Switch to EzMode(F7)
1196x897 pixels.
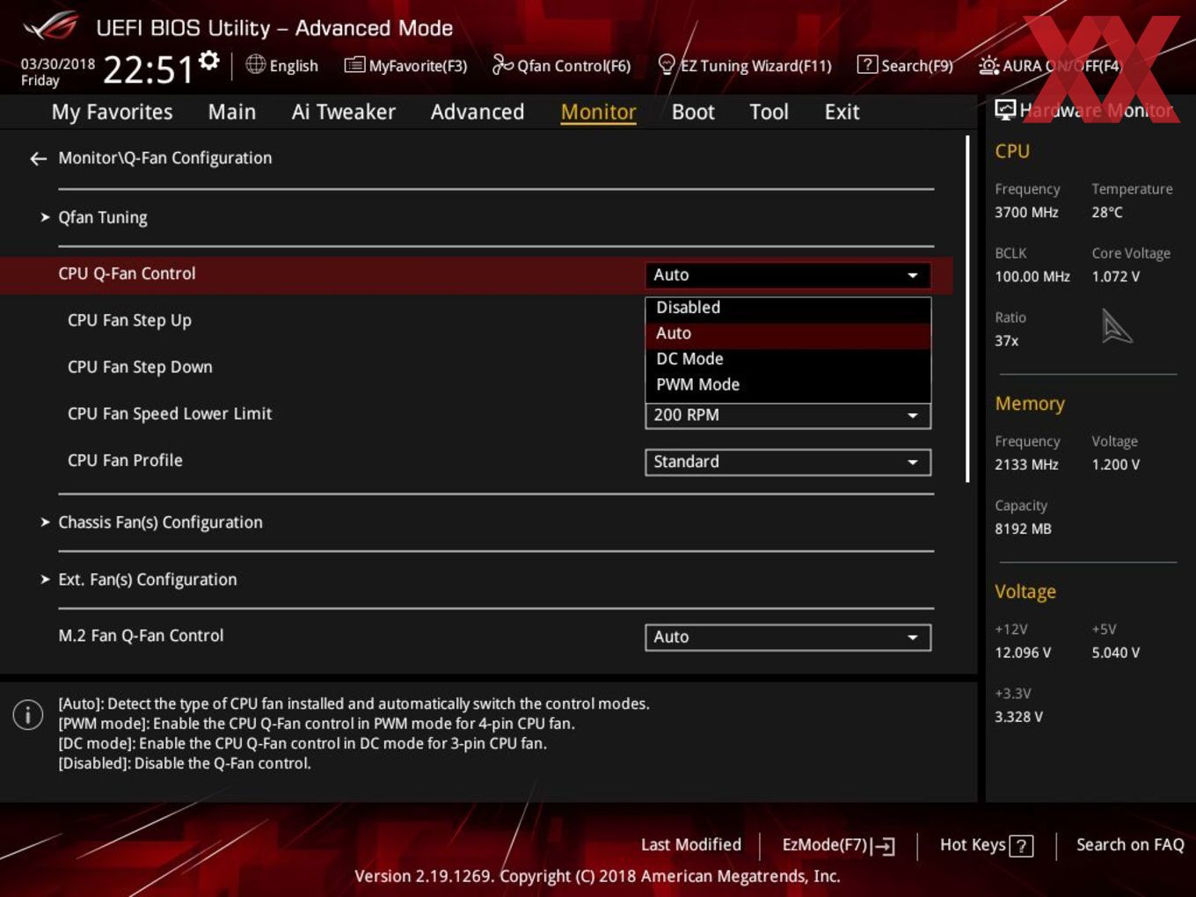point(838,846)
